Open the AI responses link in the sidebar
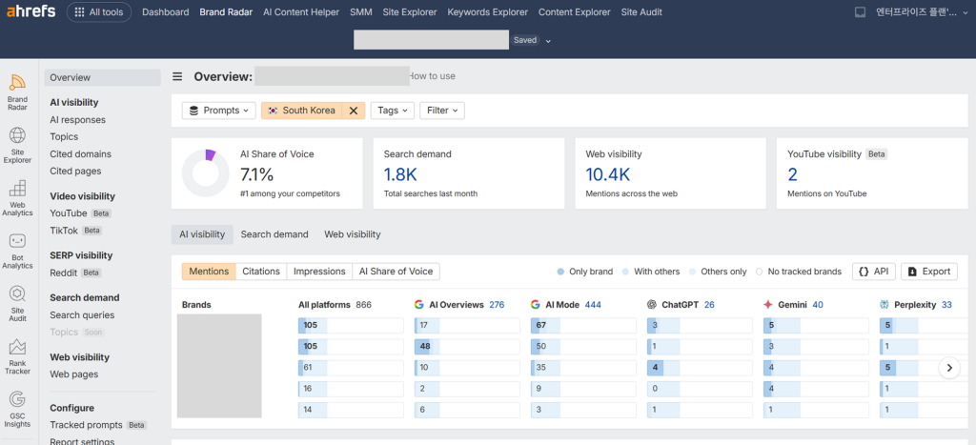Viewport: 976px width, 445px height. tap(77, 120)
